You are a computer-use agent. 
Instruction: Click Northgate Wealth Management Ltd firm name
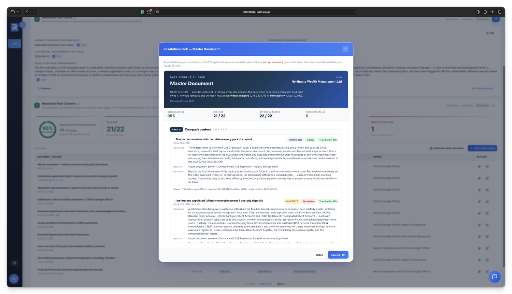point(316,82)
